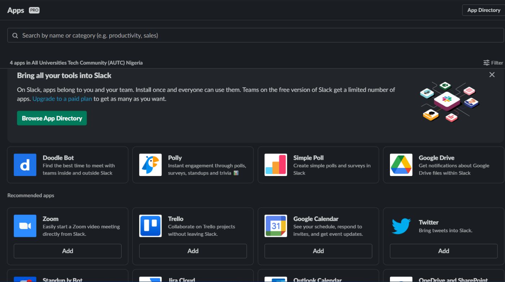The image size is (505, 282).
Task: Click the Filter sliders icon
Action: (487, 63)
